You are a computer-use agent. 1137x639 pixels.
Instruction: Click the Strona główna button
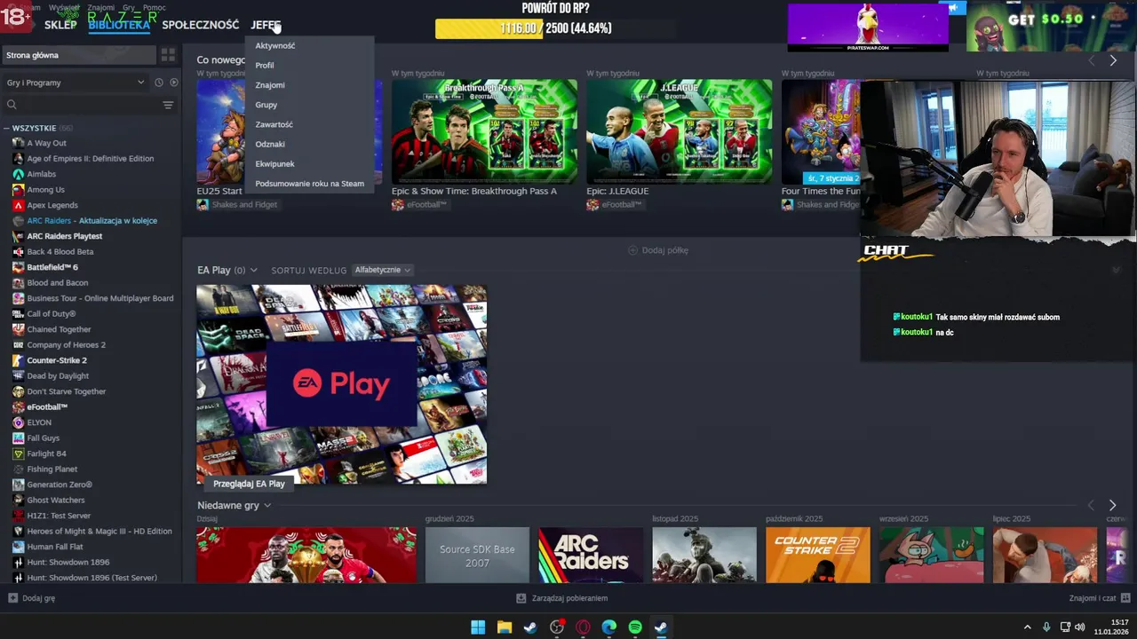click(78, 55)
